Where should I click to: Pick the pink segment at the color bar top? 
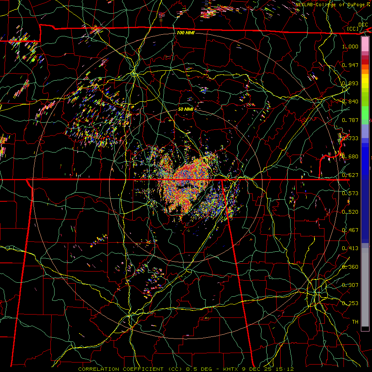pyautogui.click(x=365, y=44)
